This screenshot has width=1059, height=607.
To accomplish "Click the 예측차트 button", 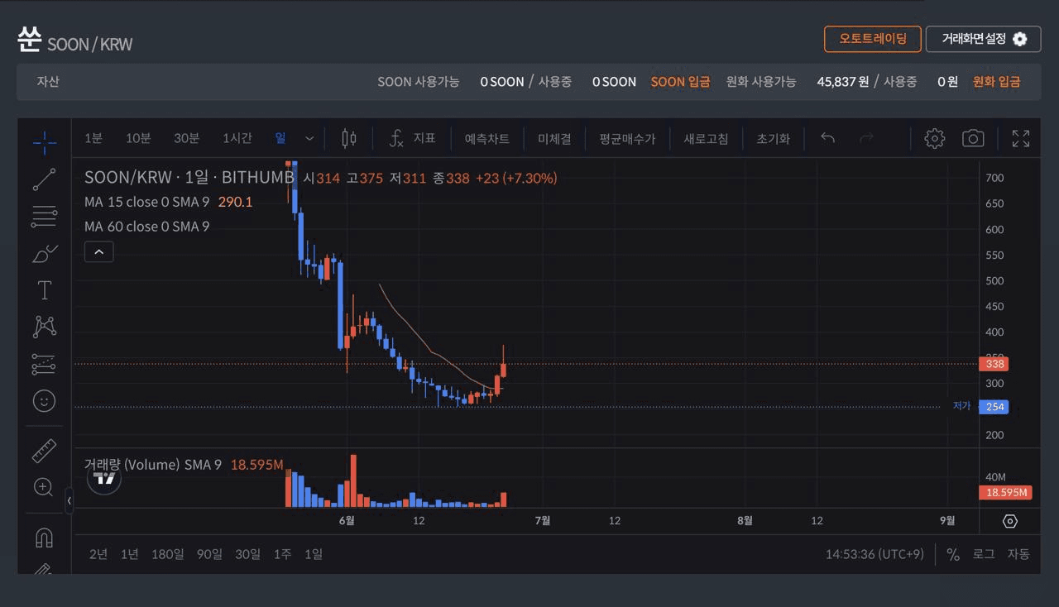I will point(487,138).
